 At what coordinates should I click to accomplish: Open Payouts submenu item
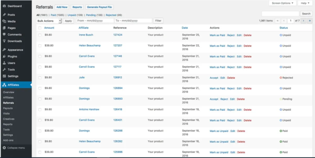pos(8,108)
